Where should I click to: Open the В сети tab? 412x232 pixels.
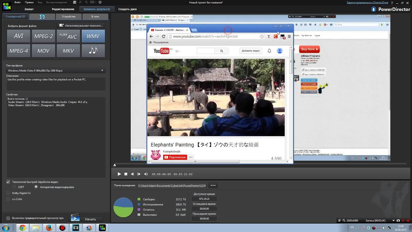pos(95,16)
